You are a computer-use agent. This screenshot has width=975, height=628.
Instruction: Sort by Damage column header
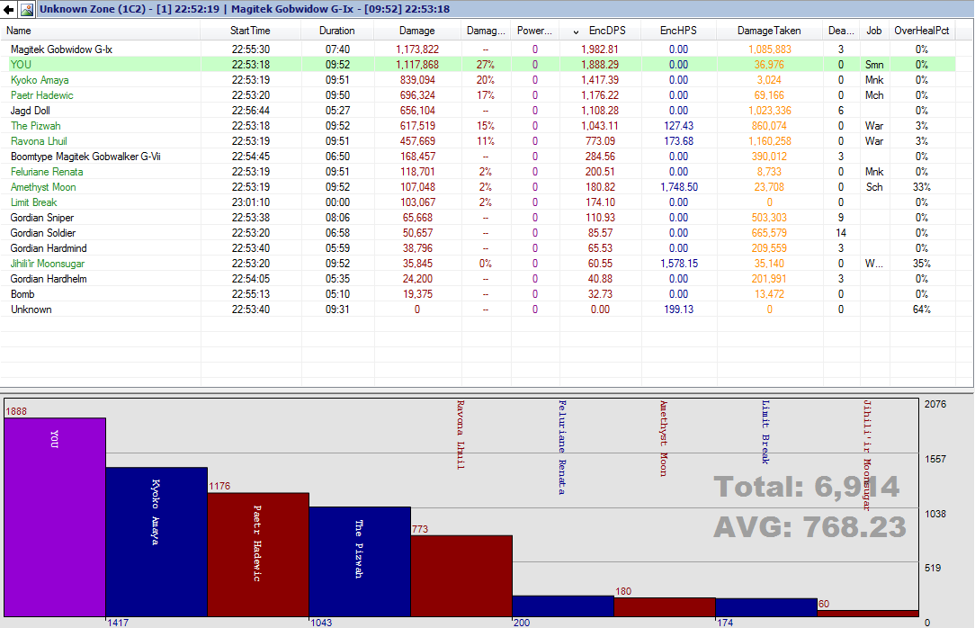tap(418, 31)
